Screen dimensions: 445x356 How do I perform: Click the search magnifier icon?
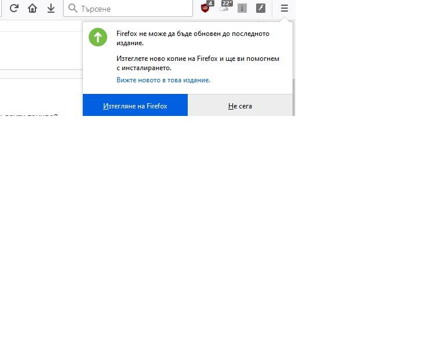pos(73,8)
